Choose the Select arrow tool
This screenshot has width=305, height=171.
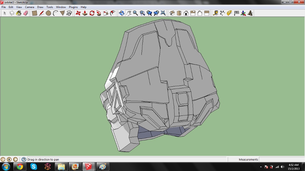tap(5, 13)
